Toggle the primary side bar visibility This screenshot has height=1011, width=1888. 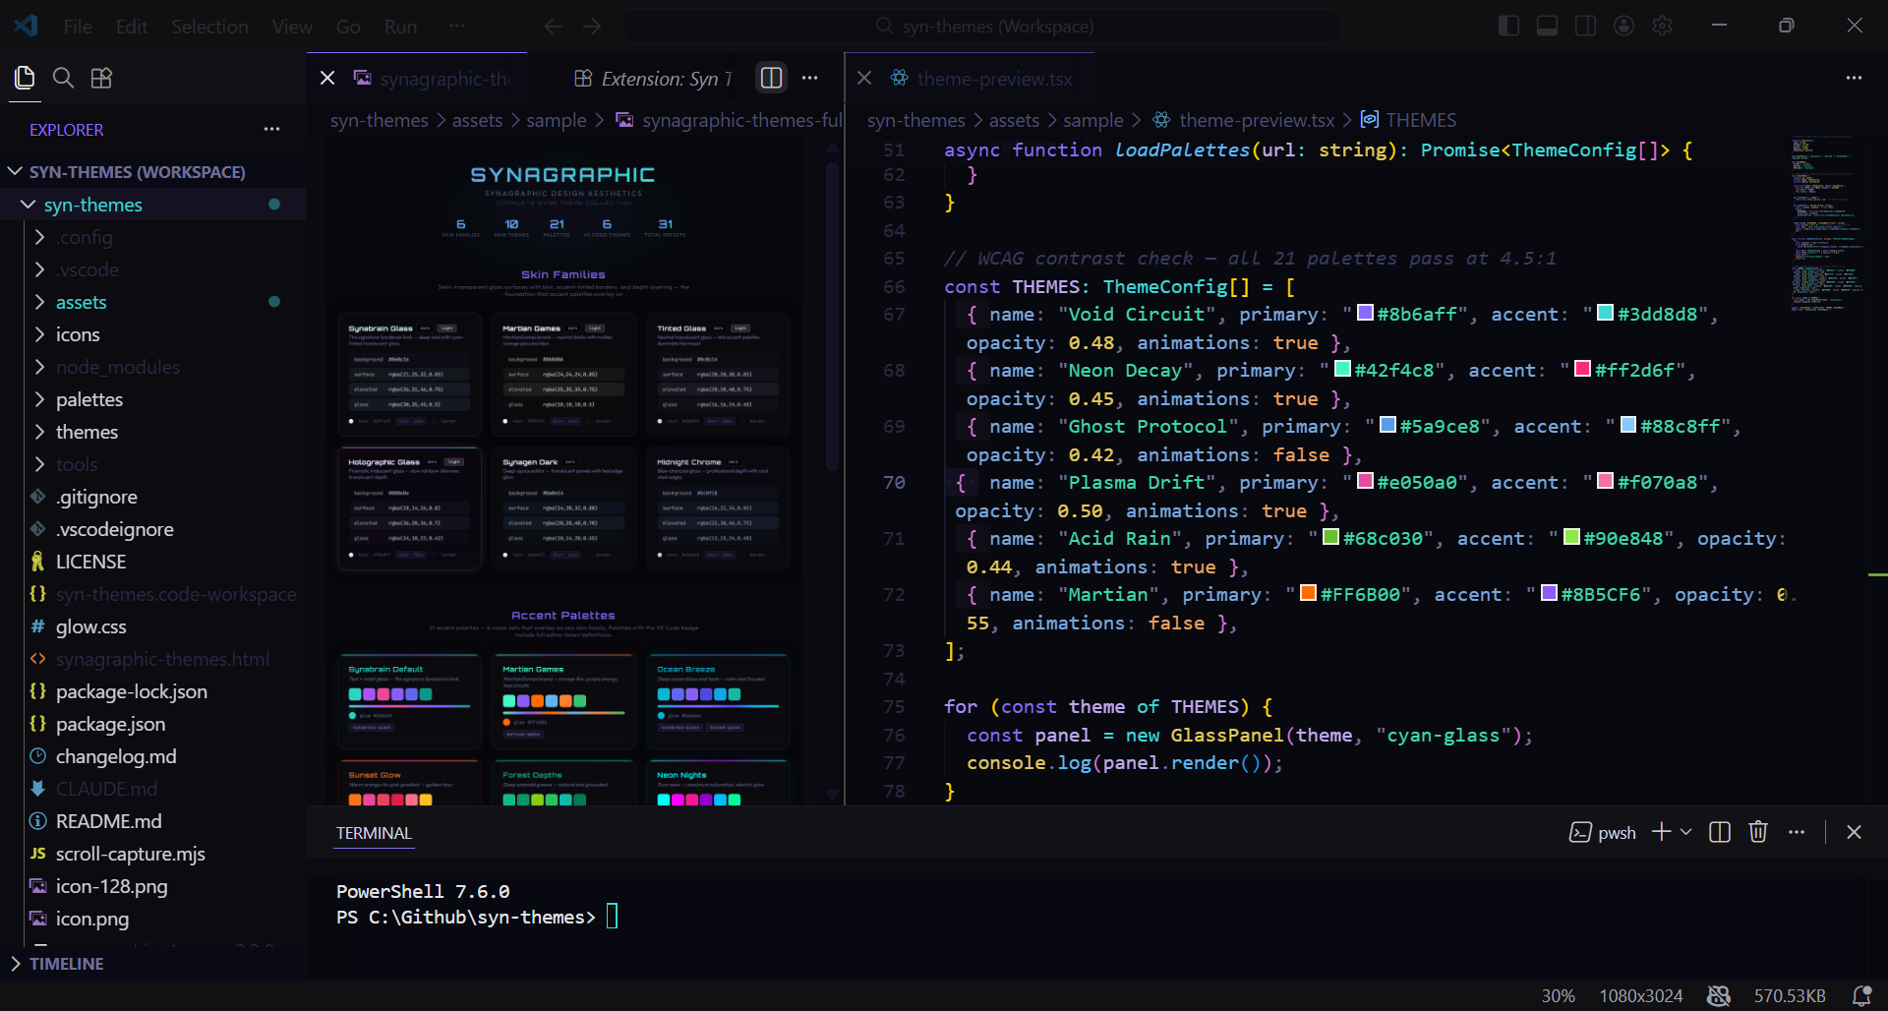(x=1508, y=26)
